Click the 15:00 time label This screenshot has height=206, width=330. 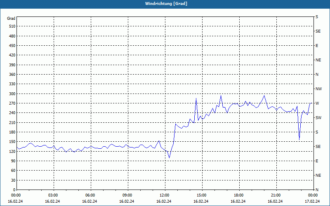pos(201,195)
